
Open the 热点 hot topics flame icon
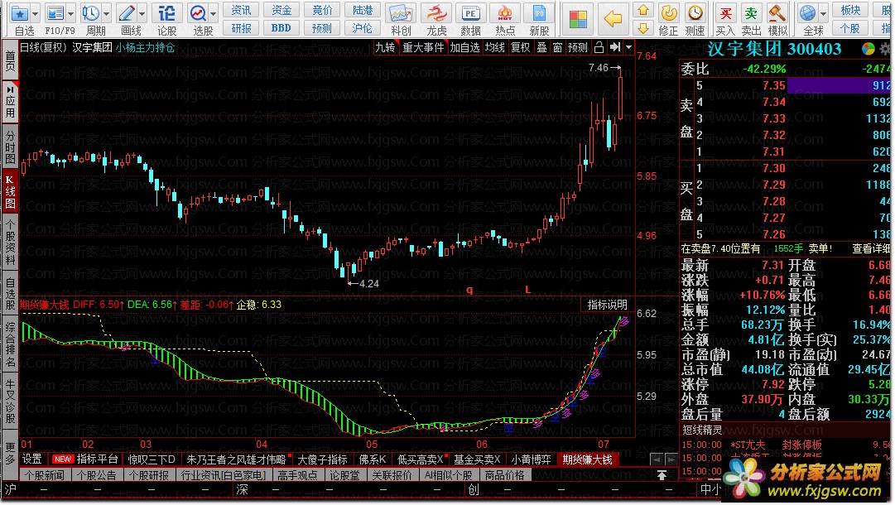504,13
